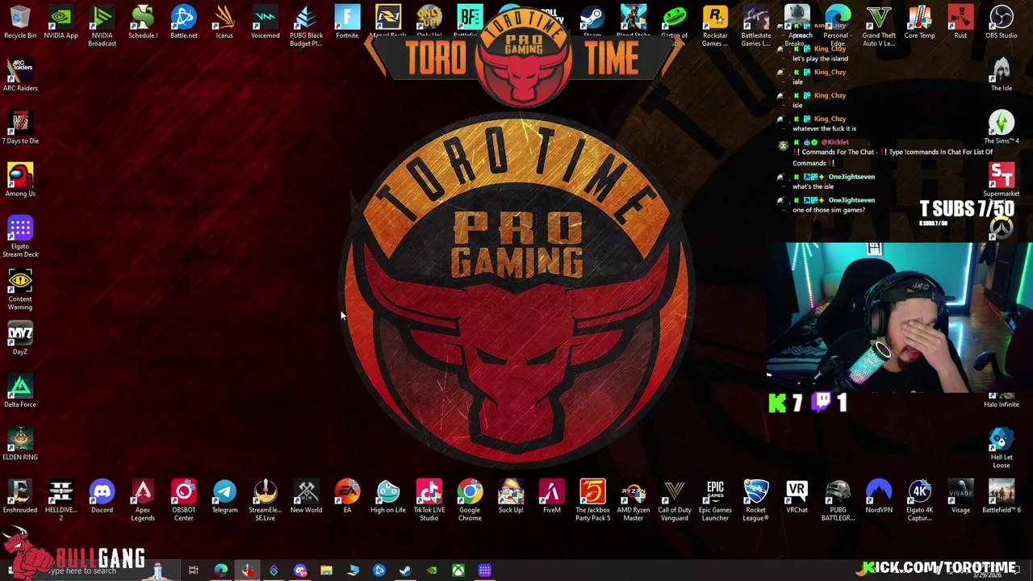Select the Elgato 4K Capture icon
The height and width of the screenshot is (581, 1033).
point(919,500)
